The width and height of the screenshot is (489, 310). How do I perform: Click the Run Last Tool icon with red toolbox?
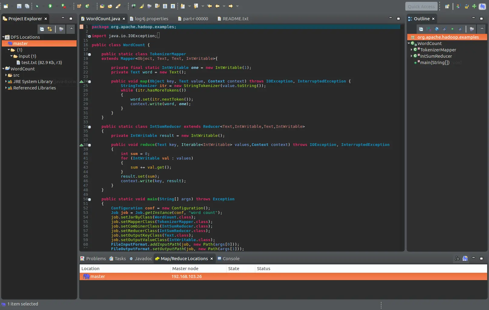pyautogui.click(x=63, y=6)
